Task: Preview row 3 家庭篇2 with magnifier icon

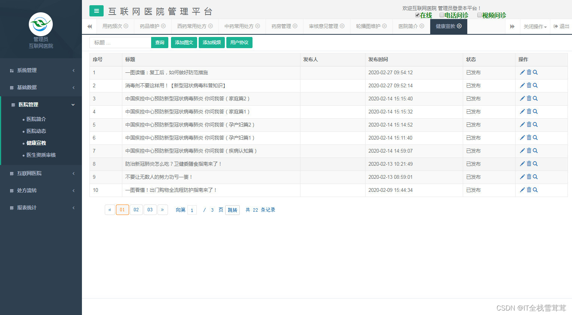Action: pos(535,99)
